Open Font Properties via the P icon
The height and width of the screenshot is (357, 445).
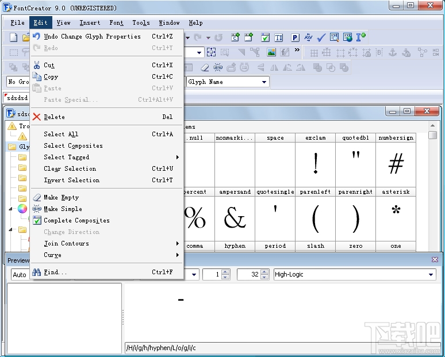(295, 37)
